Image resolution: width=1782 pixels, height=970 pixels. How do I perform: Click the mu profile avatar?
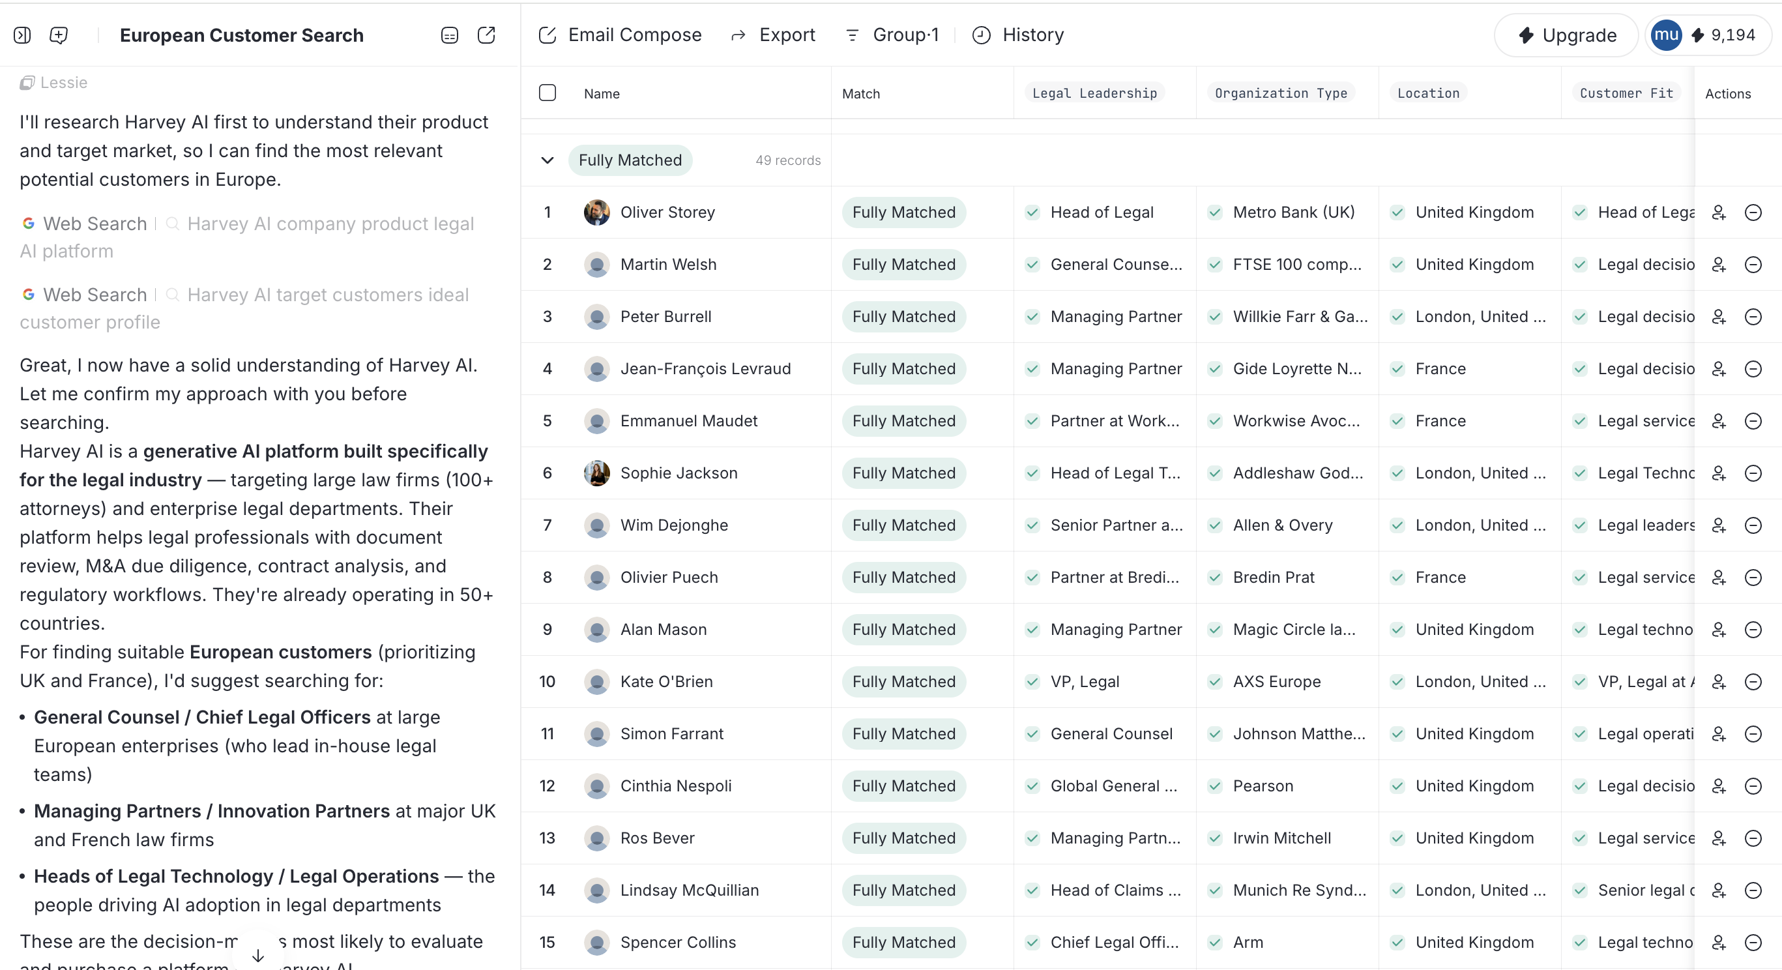[x=1666, y=35]
